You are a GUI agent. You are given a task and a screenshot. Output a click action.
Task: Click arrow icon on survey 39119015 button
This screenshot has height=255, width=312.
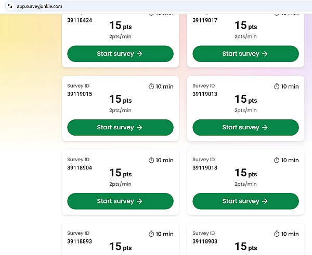pyautogui.click(x=139, y=127)
